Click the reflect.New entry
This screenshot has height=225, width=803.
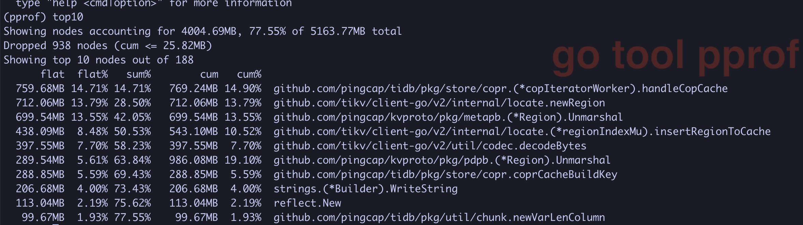click(307, 203)
